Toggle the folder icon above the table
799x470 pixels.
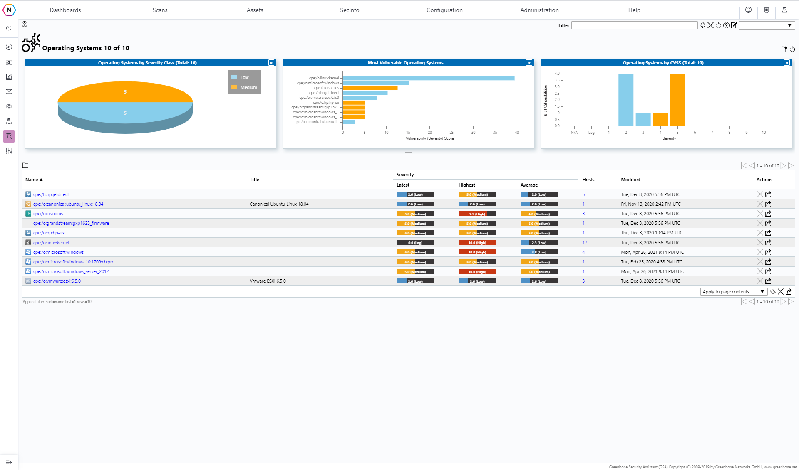click(x=25, y=165)
